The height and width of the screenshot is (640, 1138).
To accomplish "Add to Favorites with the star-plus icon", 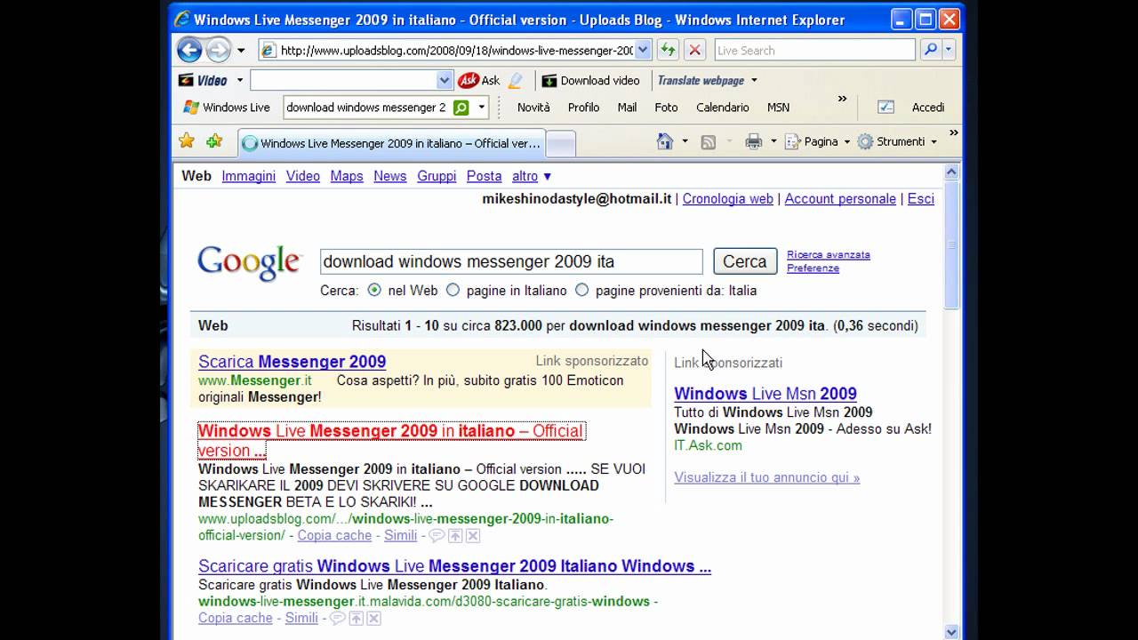I will (214, 140).
